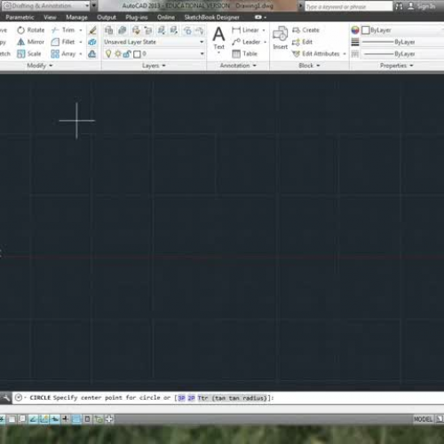Click the layer icon with orange arrow

[x=136, y=30]
